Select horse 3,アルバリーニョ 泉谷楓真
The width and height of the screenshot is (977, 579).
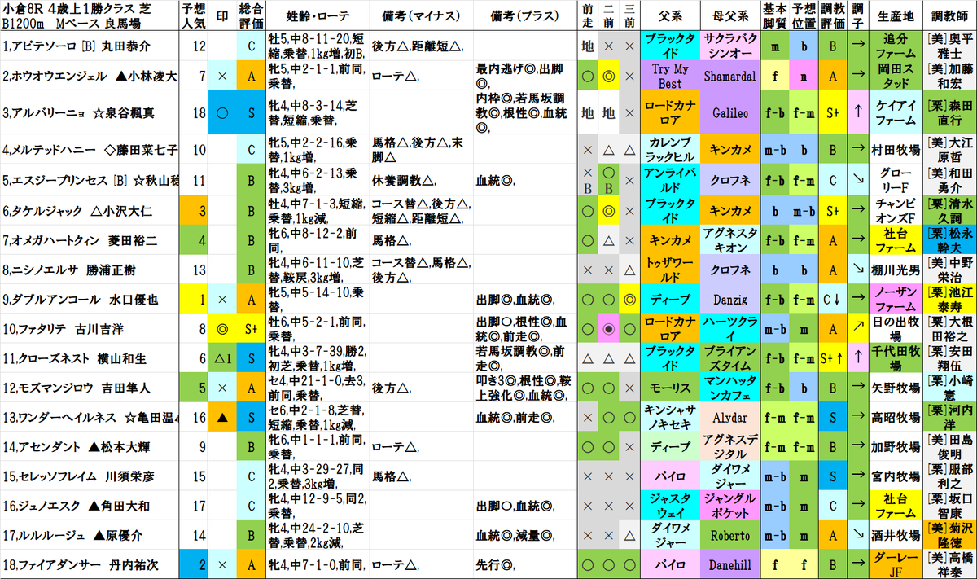click(x=90, y=112)
